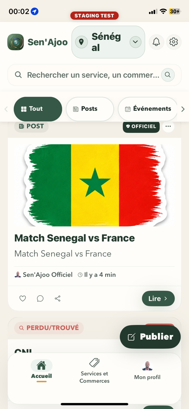Tap the Publier button
189x409 pixels.
(x=150, y=337)
